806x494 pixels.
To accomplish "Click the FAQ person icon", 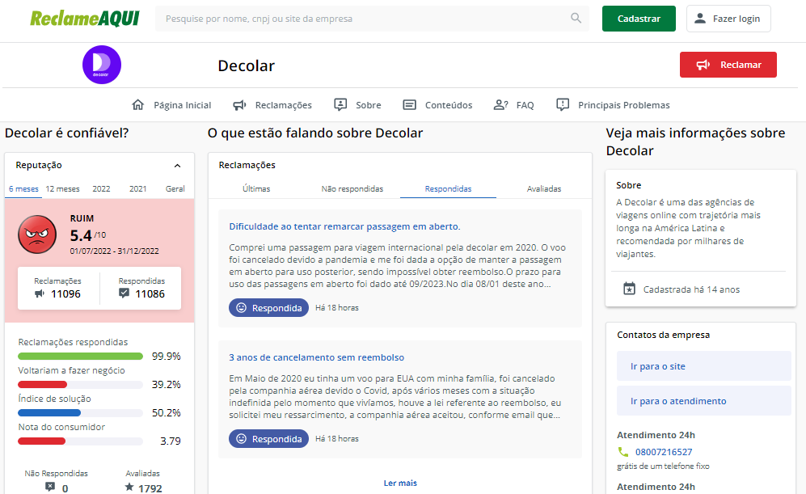I will tap(500, 105).
